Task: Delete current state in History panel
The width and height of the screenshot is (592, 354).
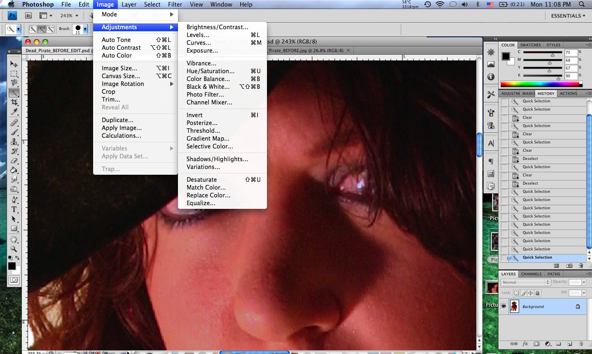Action: (581, 266)
